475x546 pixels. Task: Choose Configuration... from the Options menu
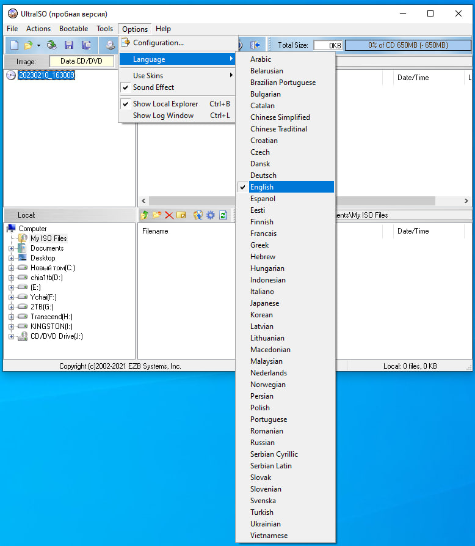176,43
